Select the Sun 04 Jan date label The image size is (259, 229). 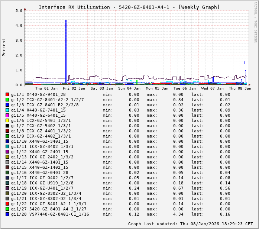coord(129,88)
